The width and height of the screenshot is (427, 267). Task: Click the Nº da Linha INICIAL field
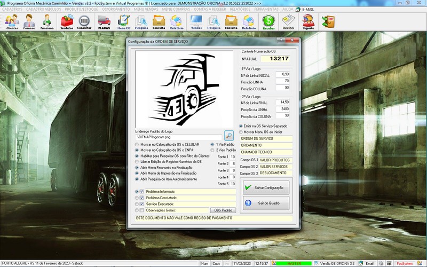coord(282,74)
